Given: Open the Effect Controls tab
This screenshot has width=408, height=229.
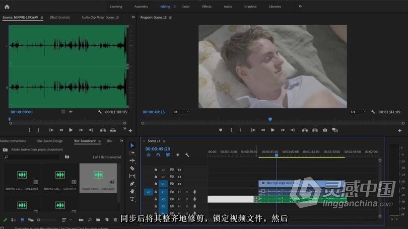Looking at the screenshot, I should [59, 18].
